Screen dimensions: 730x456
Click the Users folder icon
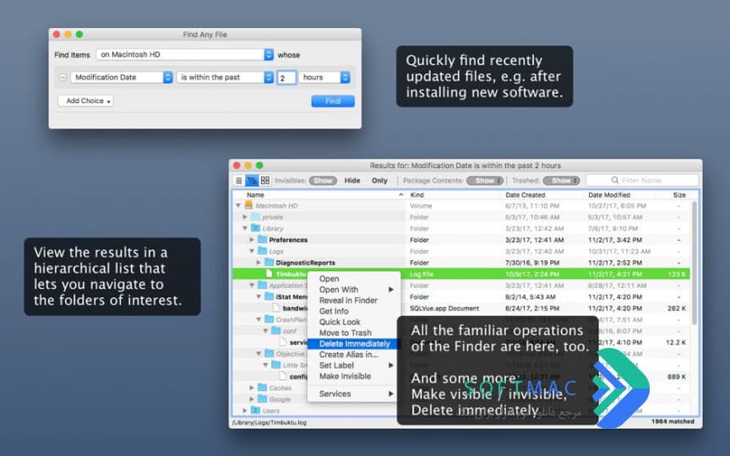click(255, 410)
